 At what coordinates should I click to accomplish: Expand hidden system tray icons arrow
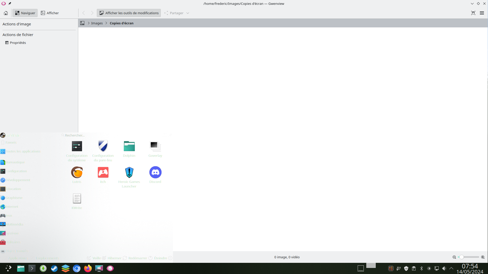tap(451, 268)
